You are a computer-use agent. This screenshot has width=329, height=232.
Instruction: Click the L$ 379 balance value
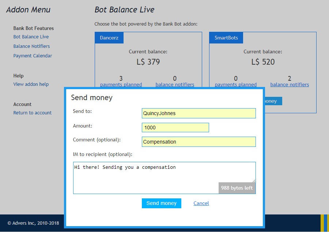148,62
